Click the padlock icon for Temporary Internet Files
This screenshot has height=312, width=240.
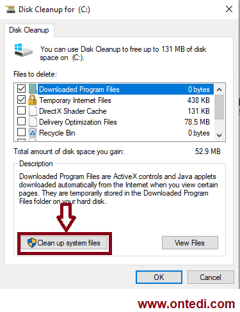33,100
